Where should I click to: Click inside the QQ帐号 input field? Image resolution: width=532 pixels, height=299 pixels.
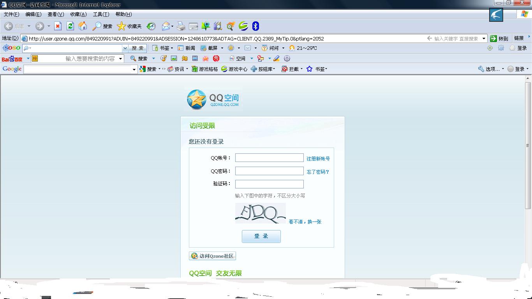(x=269, y=158)
